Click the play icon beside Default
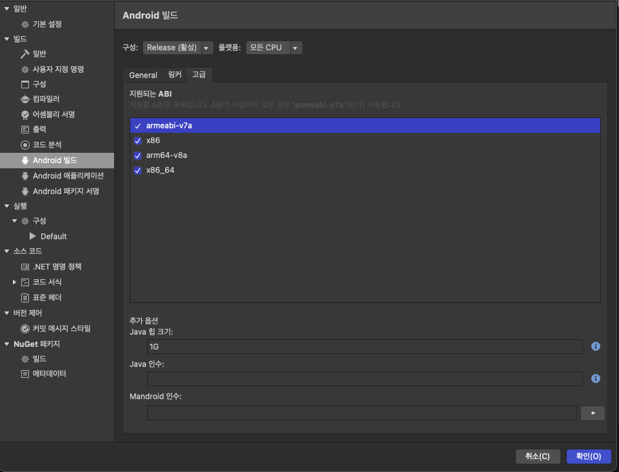 pyautogui.click(x=33, y=236)
